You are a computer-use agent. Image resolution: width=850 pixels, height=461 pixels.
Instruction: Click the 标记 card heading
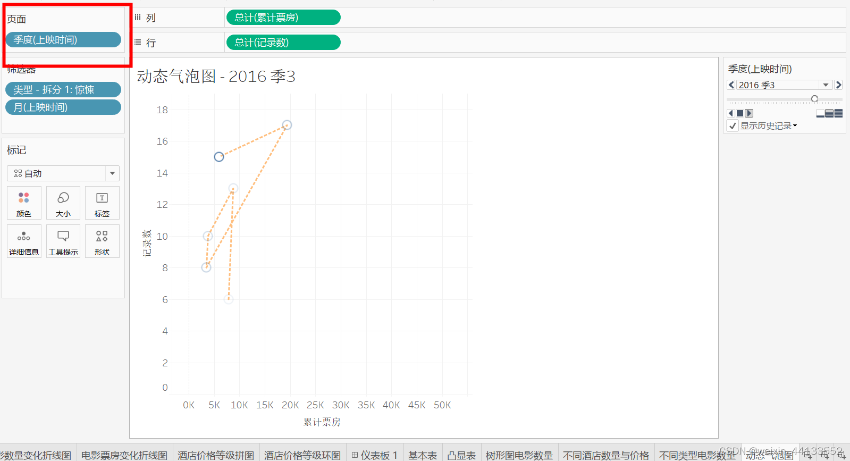16,150
